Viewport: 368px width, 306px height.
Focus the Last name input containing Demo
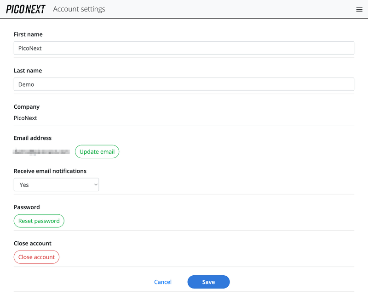[184, 84]
